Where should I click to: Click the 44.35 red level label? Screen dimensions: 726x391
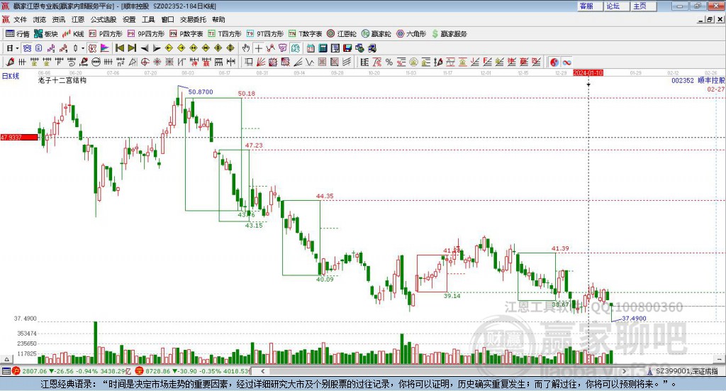tap(325, 196)
